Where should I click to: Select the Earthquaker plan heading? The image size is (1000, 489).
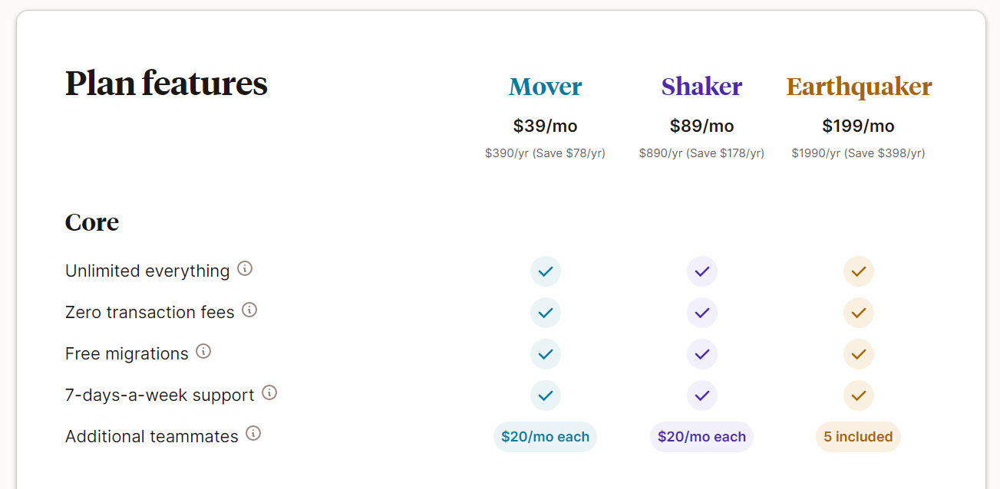point(859,87)
